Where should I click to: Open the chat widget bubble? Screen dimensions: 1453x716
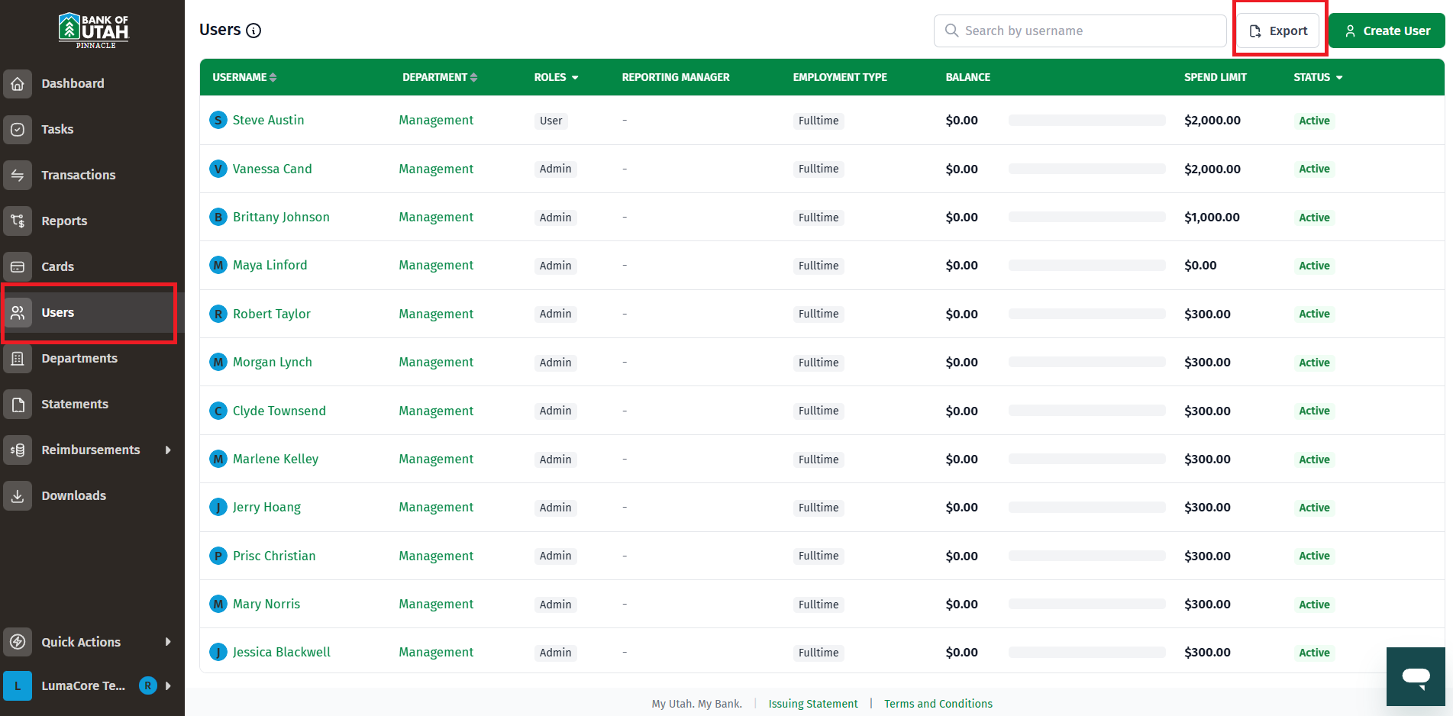tap(1416, 676)
